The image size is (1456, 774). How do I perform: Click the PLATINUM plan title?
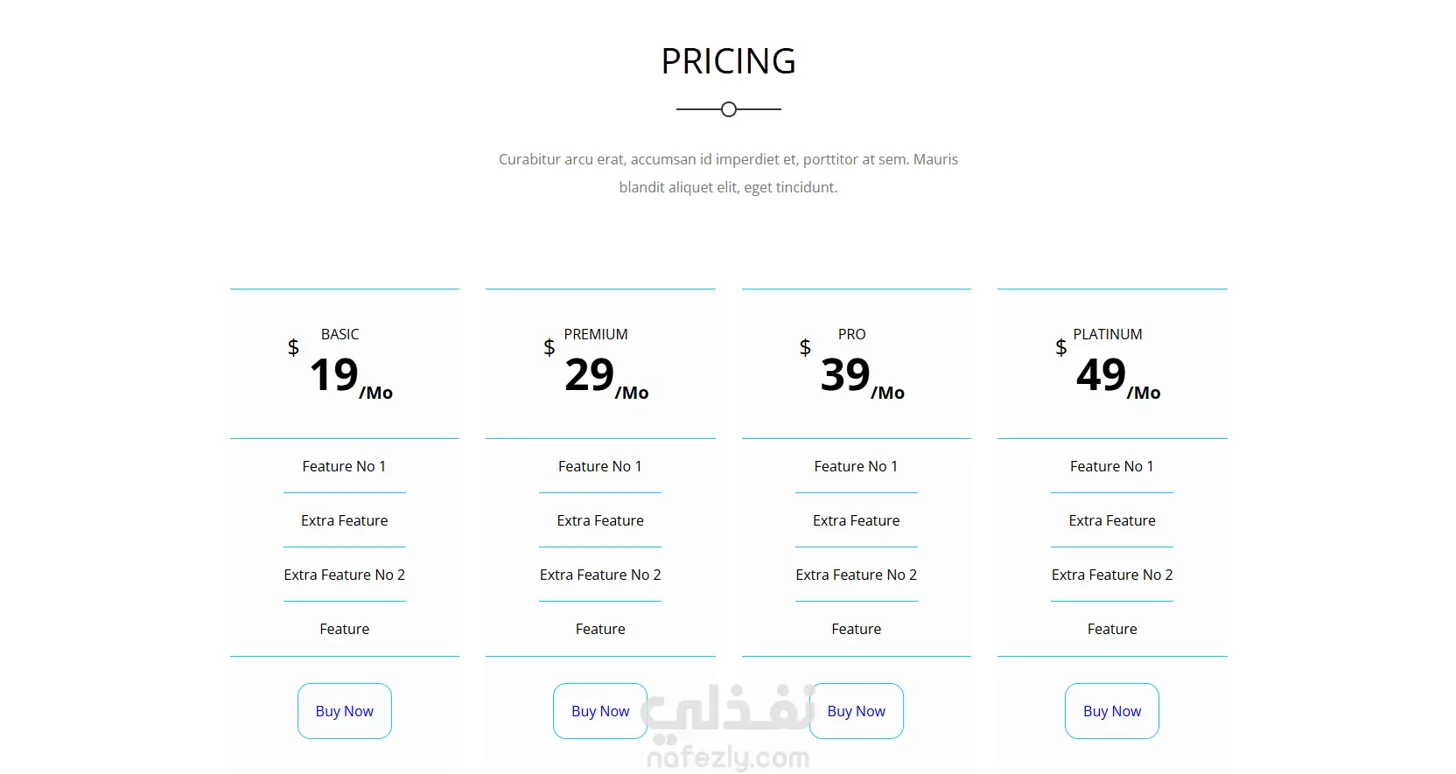[1108, 334]
